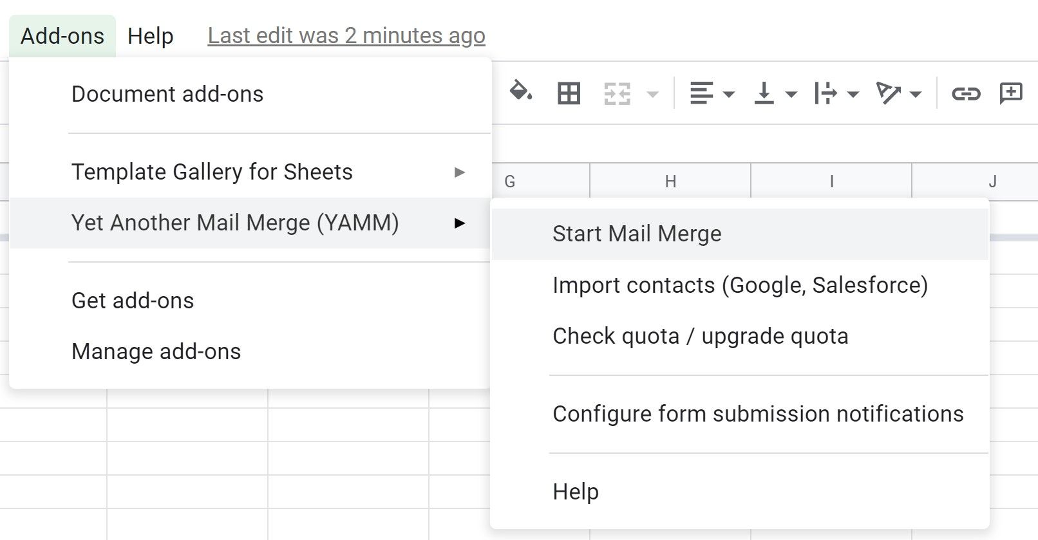Expand the Yet Another Mail Merge submenu
Screen dimensions: 1038x540
click(460, 223)
